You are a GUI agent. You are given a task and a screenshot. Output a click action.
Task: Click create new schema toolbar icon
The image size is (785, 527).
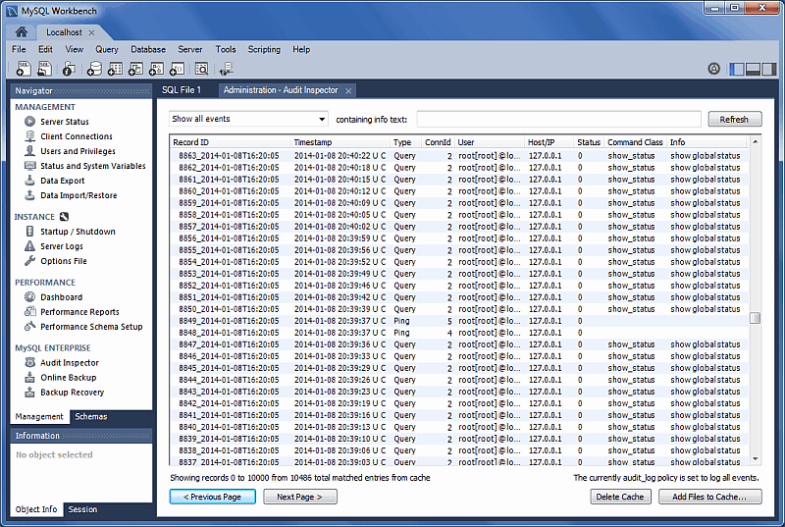point(94,69)
